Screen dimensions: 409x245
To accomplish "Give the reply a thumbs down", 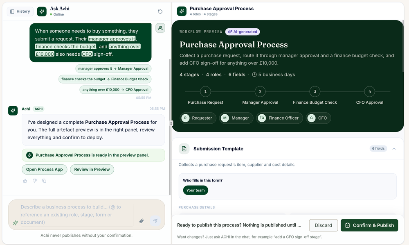I will [x=35, y=181].
